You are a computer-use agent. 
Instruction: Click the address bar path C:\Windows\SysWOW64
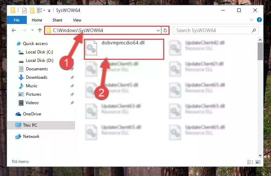(x=78, y=30)
